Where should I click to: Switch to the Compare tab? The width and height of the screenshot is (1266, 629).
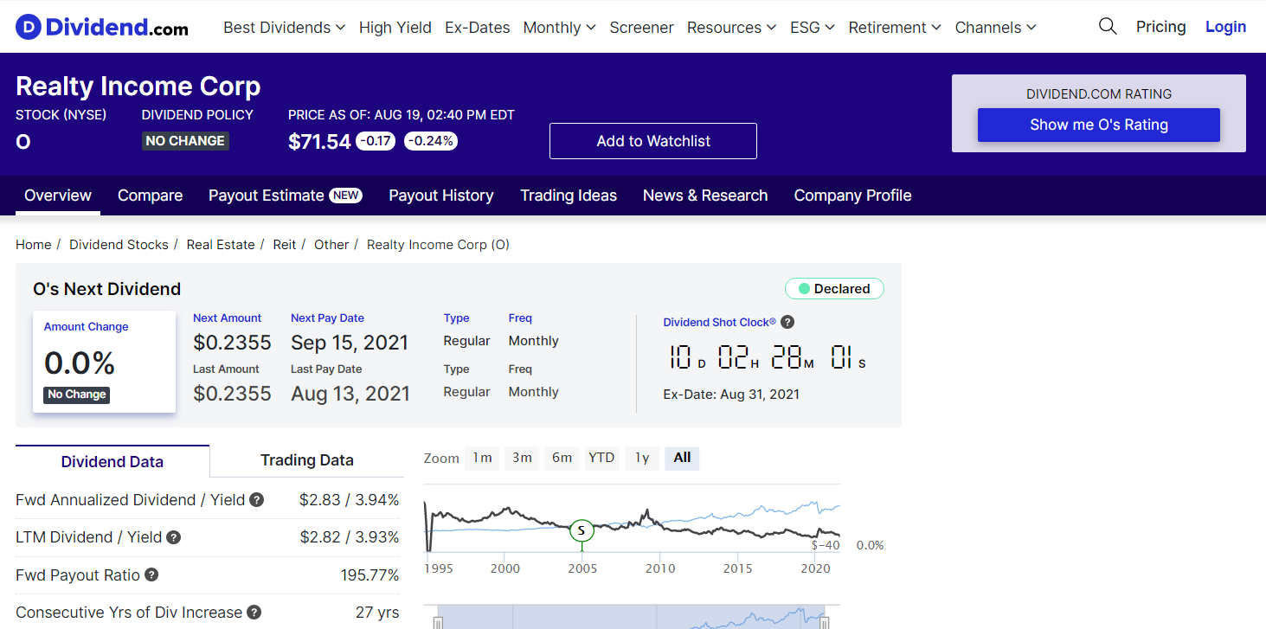coord(150,196)
